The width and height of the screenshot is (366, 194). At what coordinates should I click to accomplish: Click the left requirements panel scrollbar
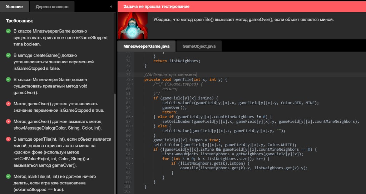point(115,143)
